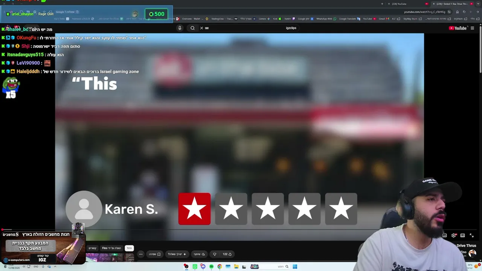Go forward in browser history
482x271 pixels.
[x=471, y=12]
